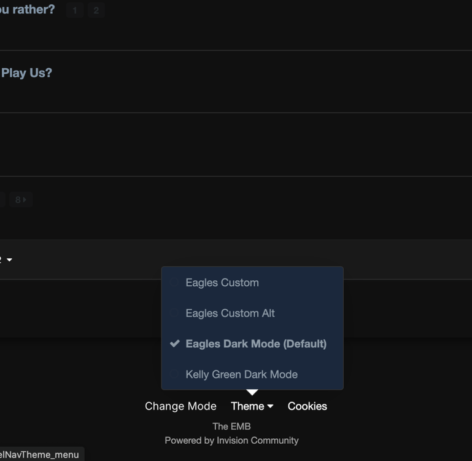Open the Change Mode link

coord(180,406)
